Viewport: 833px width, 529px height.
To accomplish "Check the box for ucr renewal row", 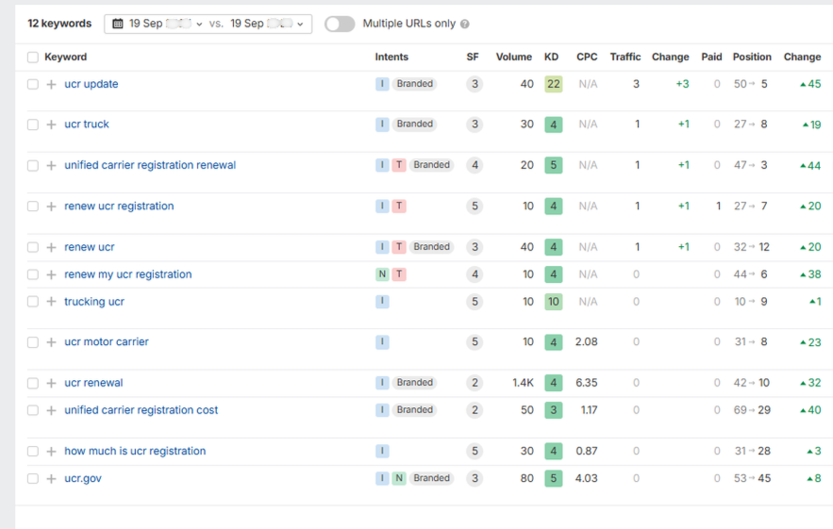I will point(33,384).
